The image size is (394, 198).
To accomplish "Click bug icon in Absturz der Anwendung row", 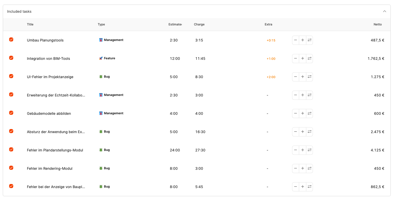I will pos(101,132).
